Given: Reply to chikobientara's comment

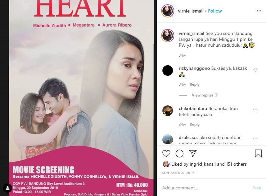Looking at the screenshot, I should 195,125.
